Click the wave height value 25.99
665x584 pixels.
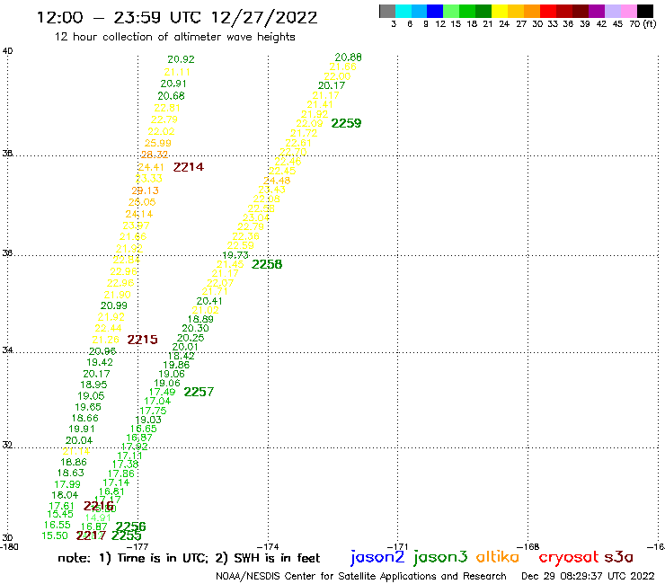point(158,144)
